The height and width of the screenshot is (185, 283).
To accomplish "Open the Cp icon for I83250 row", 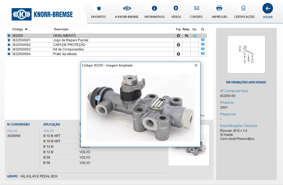I will click(194, 36).
